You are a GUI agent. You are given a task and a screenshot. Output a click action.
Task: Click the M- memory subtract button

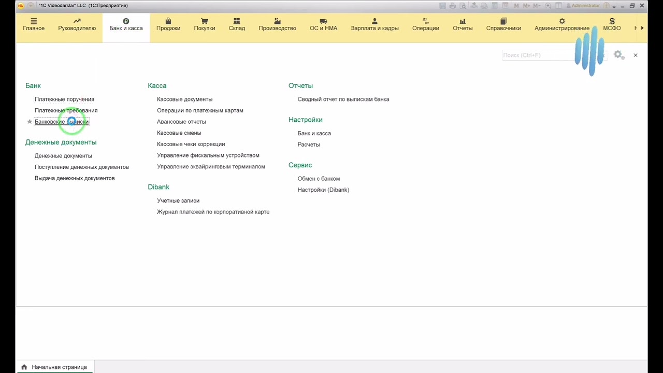(538, 6)
